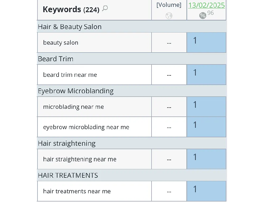The width and height of the screenshot is (264, 202).
Task: Select the "beauty salon" keyword row
Action: (x=61, y=43)
